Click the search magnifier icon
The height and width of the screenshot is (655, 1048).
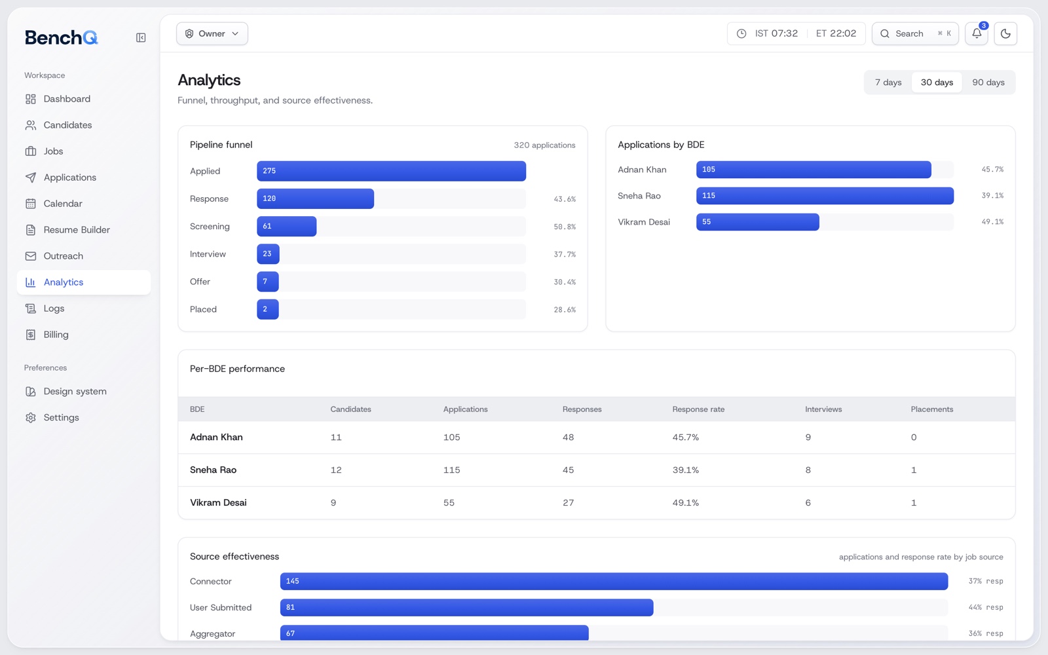point(885,33)
